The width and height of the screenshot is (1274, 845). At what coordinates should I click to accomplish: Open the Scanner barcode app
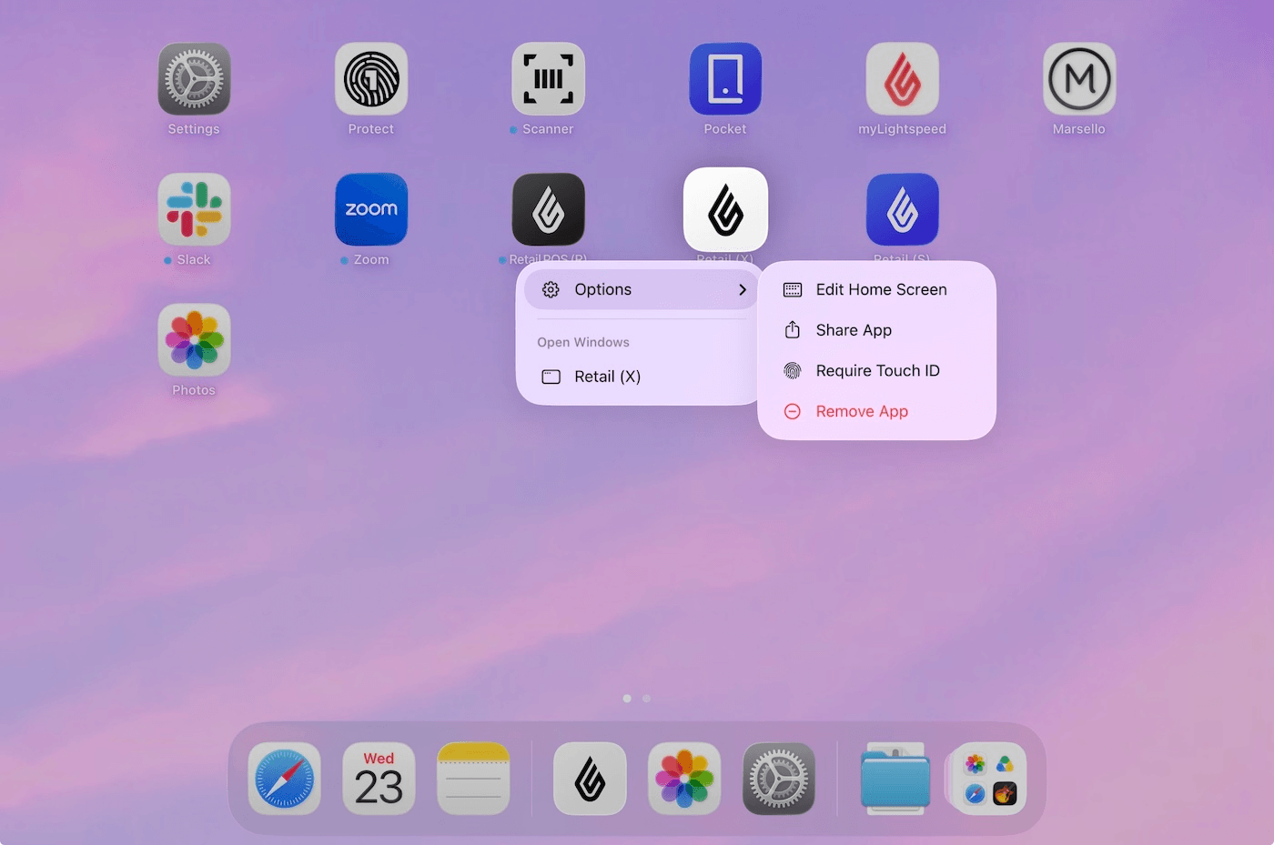[x=548, y=79]
